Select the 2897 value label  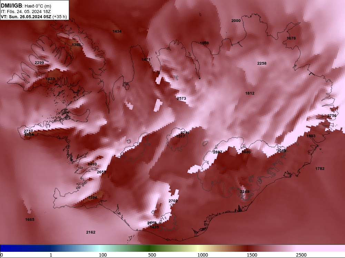218,152
